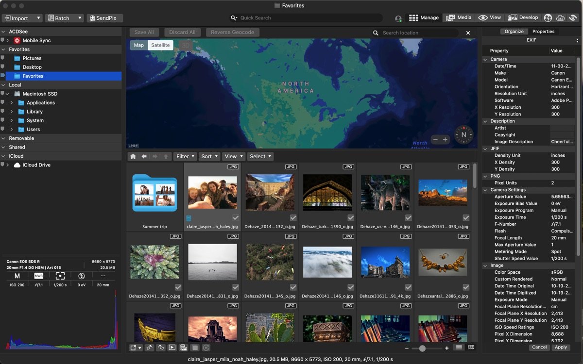Click the People management icon in top bar

[548, 17]
